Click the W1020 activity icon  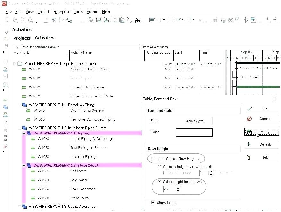(x=24, y=87)
